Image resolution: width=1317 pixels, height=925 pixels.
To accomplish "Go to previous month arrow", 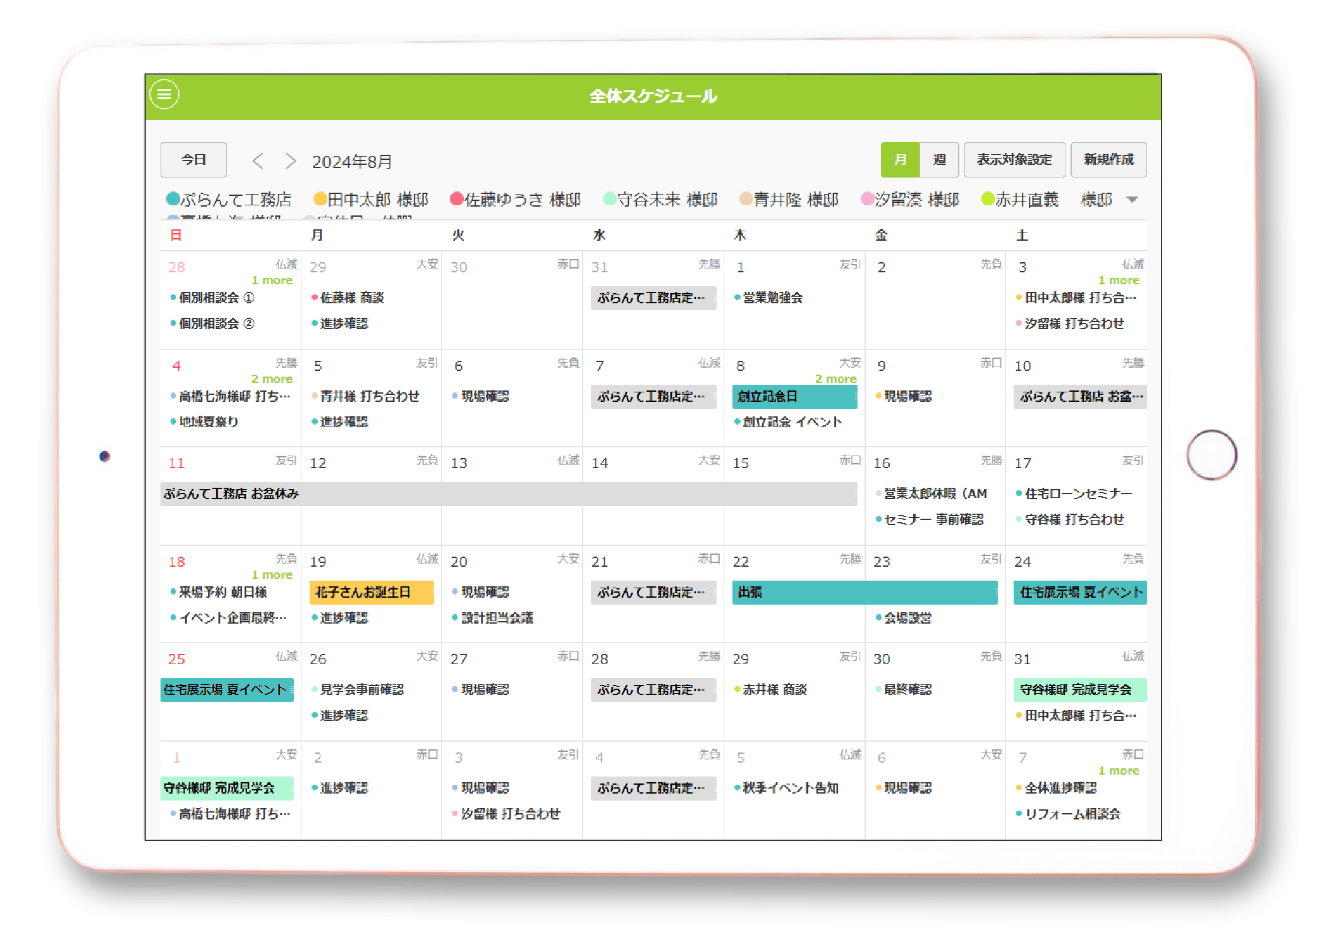I will [x=257, y=161].
